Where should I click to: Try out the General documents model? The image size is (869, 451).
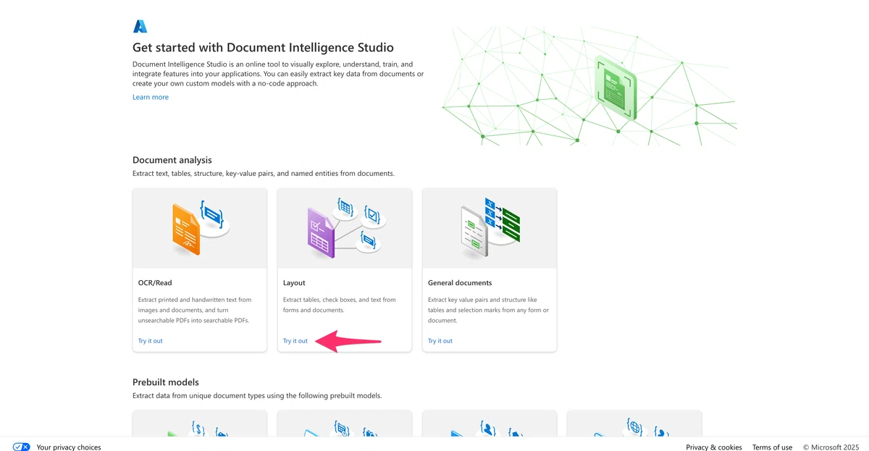coord(440,341)
